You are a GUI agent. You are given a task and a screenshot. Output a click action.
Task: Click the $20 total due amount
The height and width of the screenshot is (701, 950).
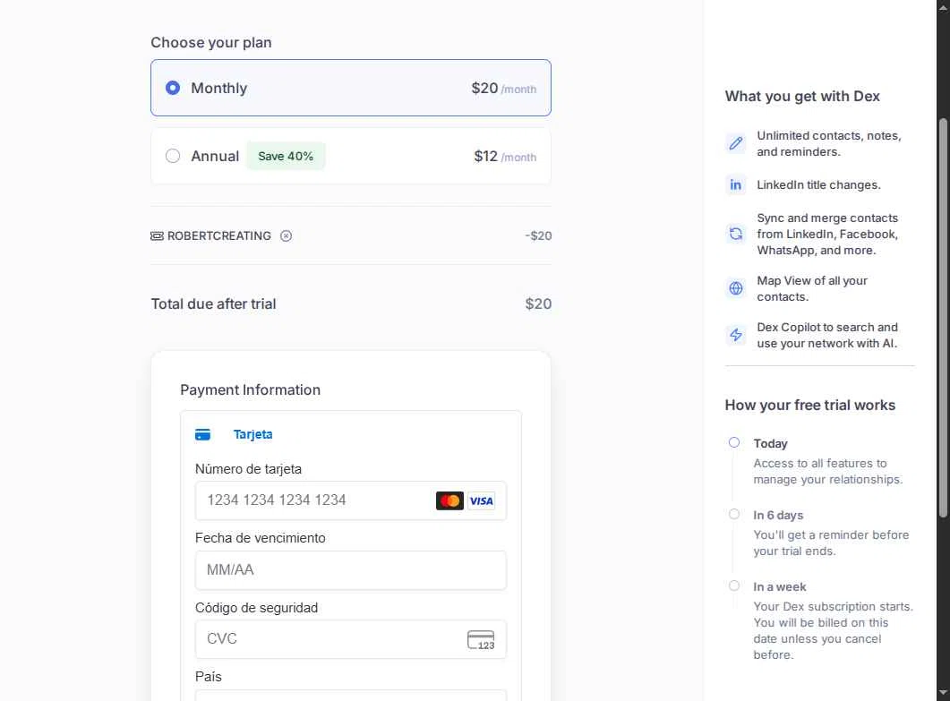pyautogui.click(x=538, y=304)
